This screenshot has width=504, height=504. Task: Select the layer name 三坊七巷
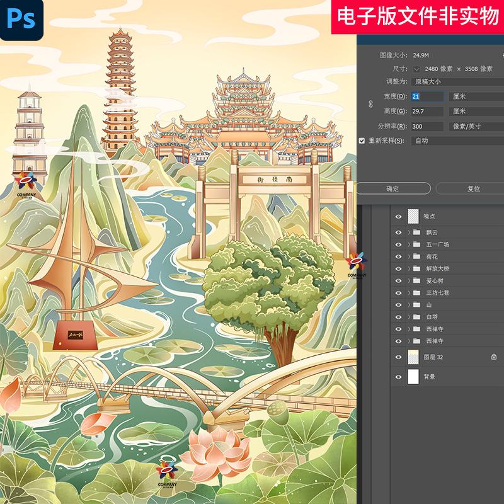tap(437, 293)
